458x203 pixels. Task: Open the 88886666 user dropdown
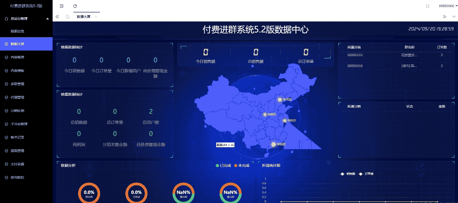point(448,6)
